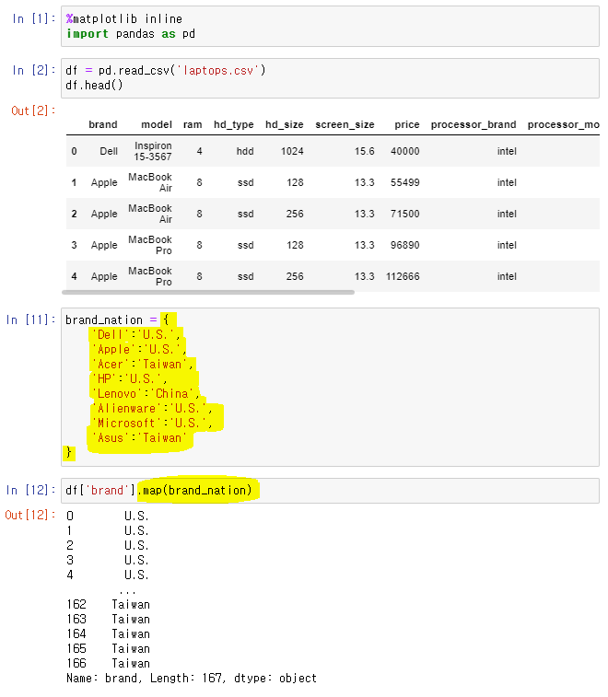Click the 'ram' column header
This screenshot has height=697, width=608.
coord(193,124)
